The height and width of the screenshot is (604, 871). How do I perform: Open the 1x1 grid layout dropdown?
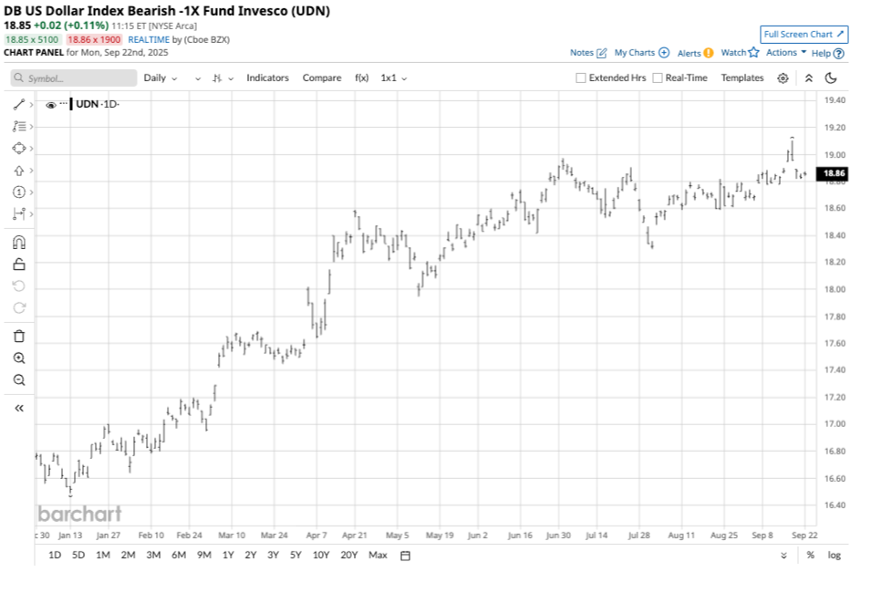click(394, 78)
